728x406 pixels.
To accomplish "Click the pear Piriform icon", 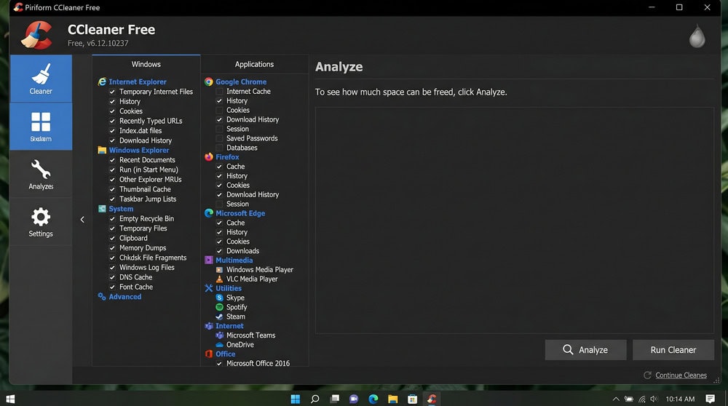I will (x=697, y=36).
